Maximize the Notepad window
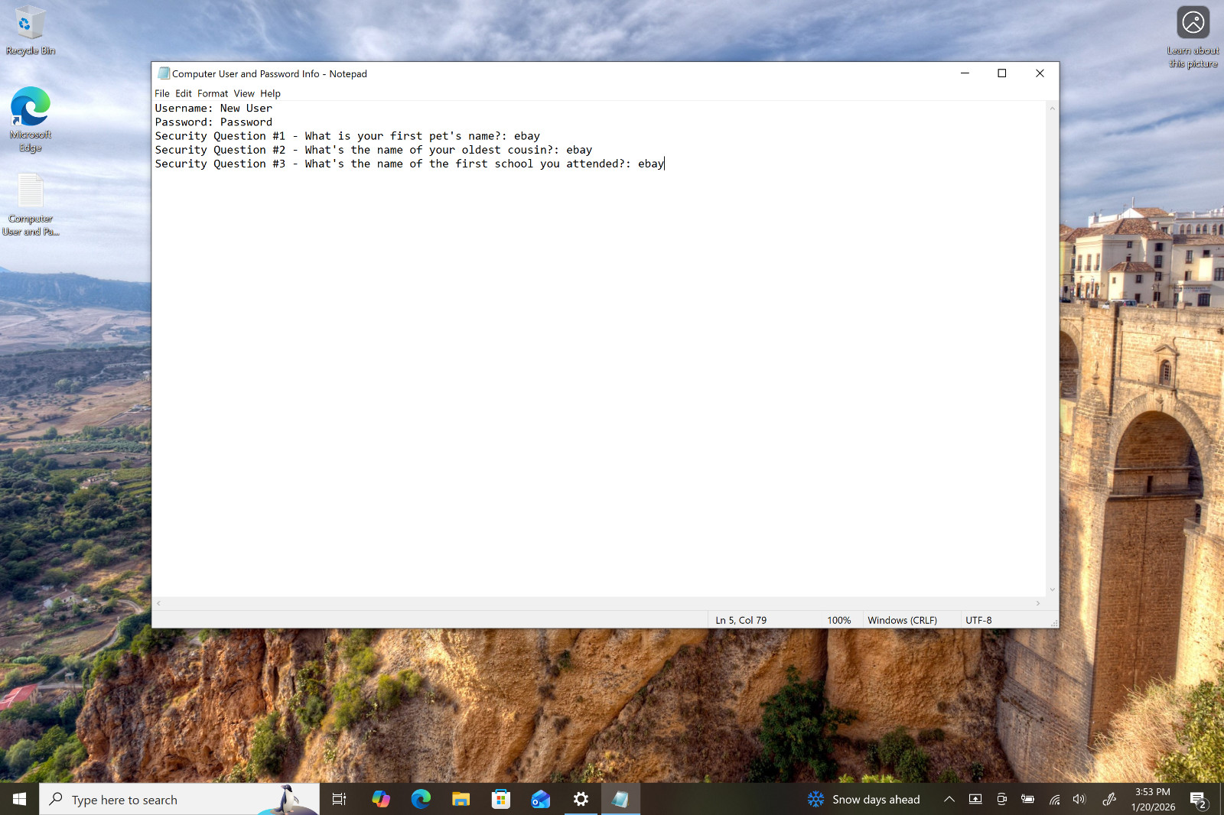Image resolution: width=1224 pixels, height=815 pixels. [1002, 73]
